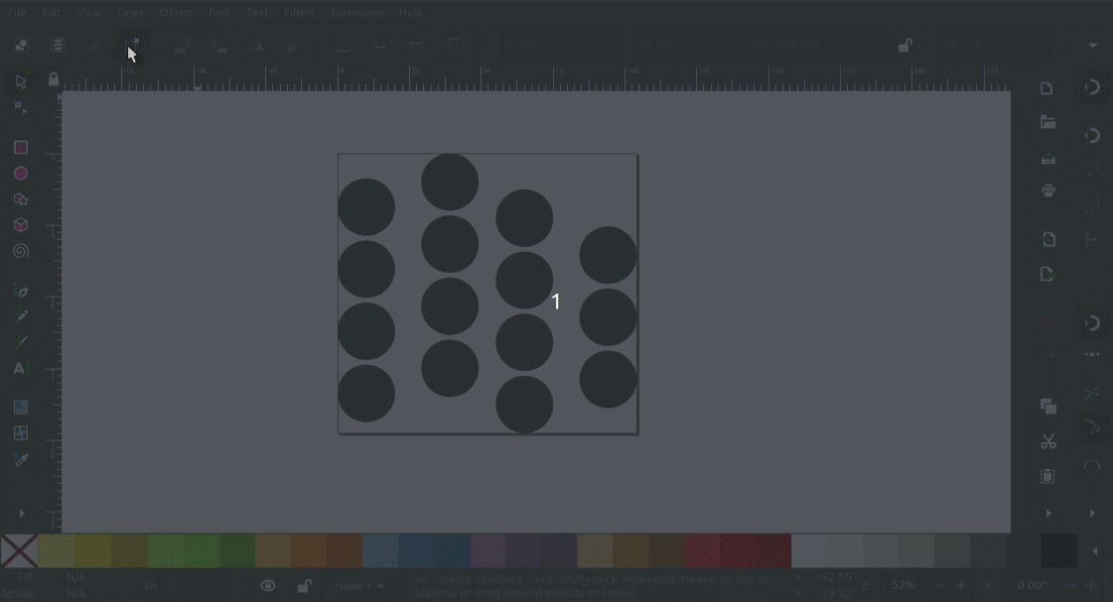This screenshot has height=602, width=1113.
Task: Click the zoom-in plus button
Action: [x=960, y=586]
